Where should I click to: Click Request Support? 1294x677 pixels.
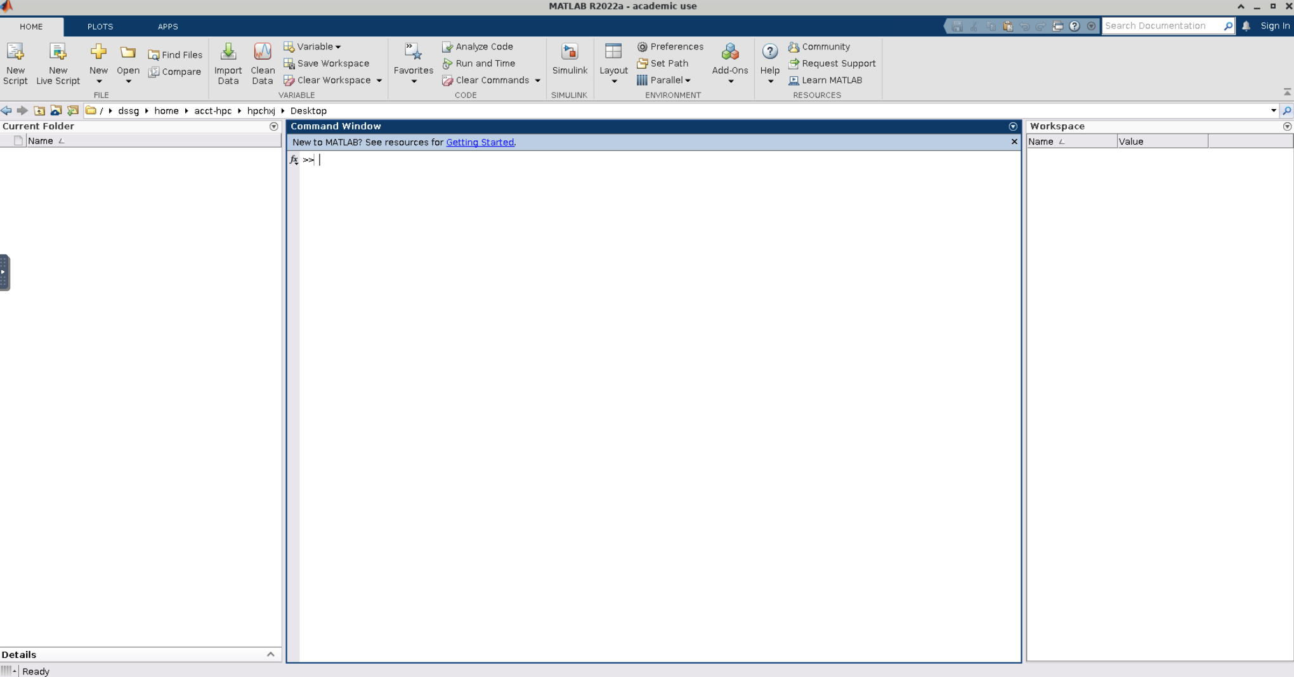pyautogui.click(x=832, y=63)
